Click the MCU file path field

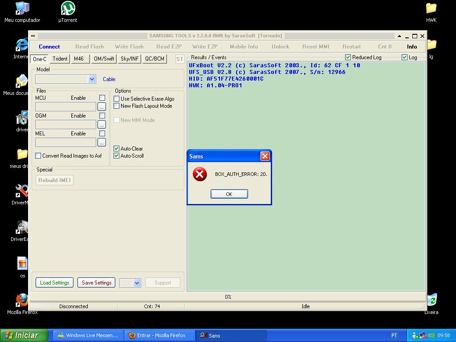point(66,107)
